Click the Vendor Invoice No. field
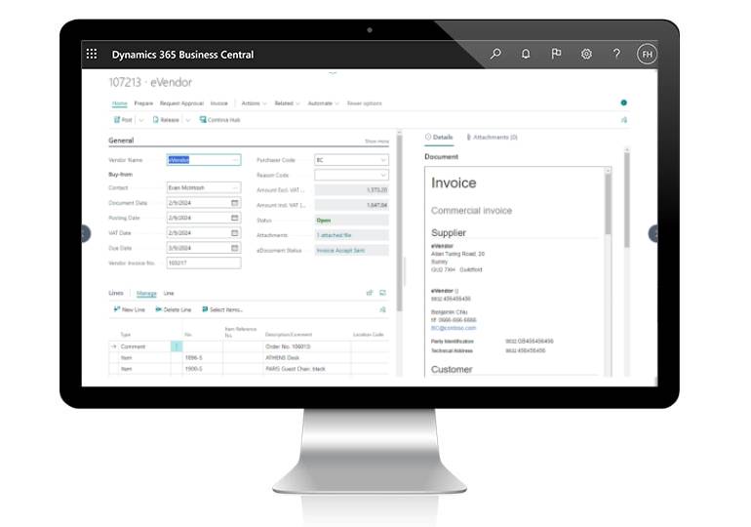This screenshot has height=527, width=751. pyautogui.click(x=203, y=263)
